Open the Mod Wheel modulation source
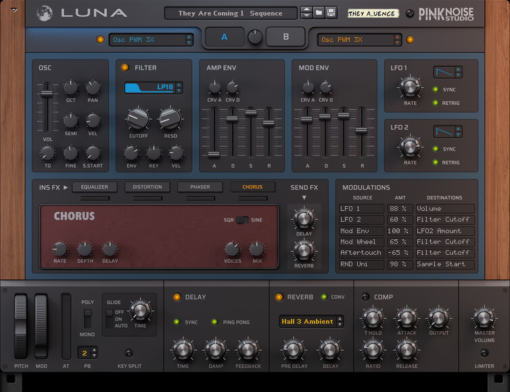The width and height of the screenshot is (510, 392). (x=361, y=242)
